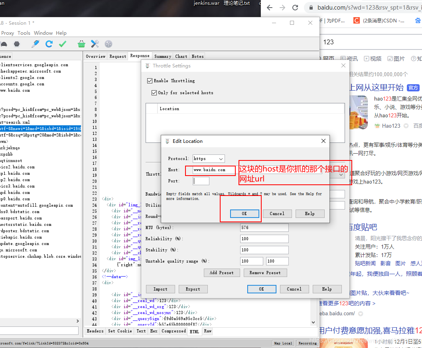Open the Proxy menu
Image resolution: width=422 pixels, height=348 pixels.
tap(8, 33)
